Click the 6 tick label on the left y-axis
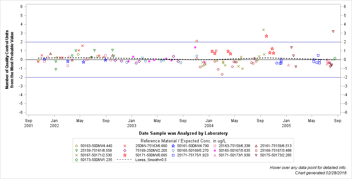Viewport: 352px width, 179px height. pos(21,7)
